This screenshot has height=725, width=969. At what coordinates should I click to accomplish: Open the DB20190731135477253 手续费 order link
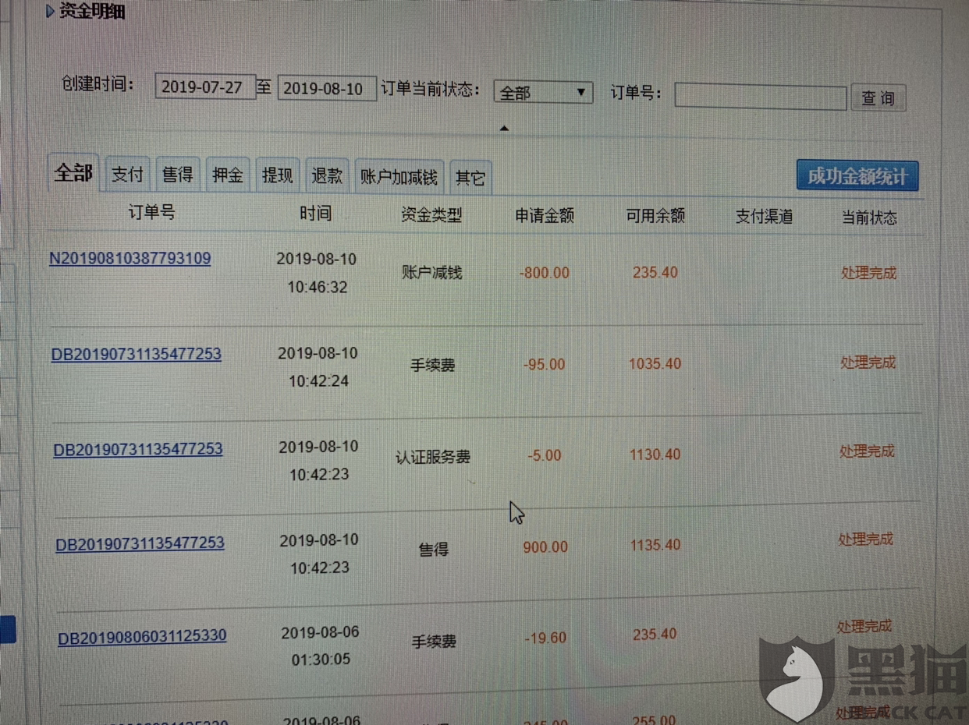pos(136,353)
